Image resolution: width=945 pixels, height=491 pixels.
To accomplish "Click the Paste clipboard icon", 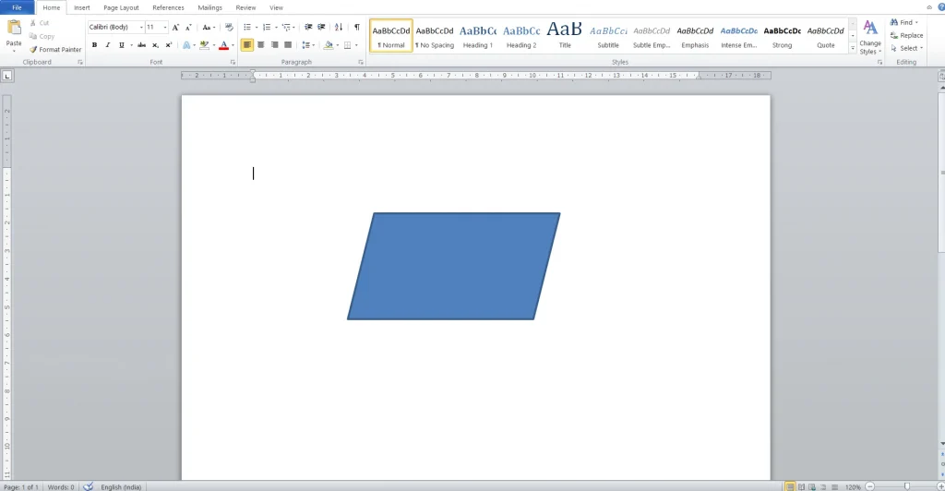I will (14, 30).
